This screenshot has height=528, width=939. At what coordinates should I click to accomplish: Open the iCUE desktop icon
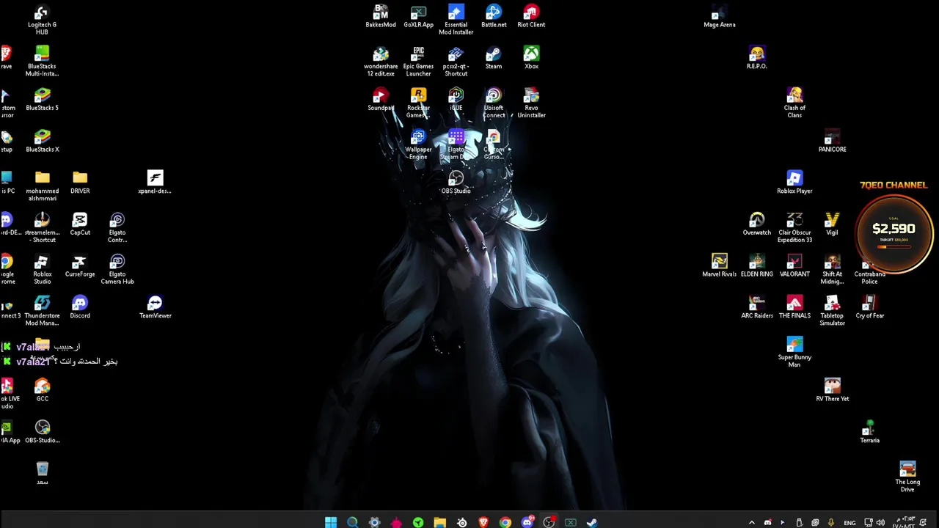pyautogui.click(x=456, y=100)
